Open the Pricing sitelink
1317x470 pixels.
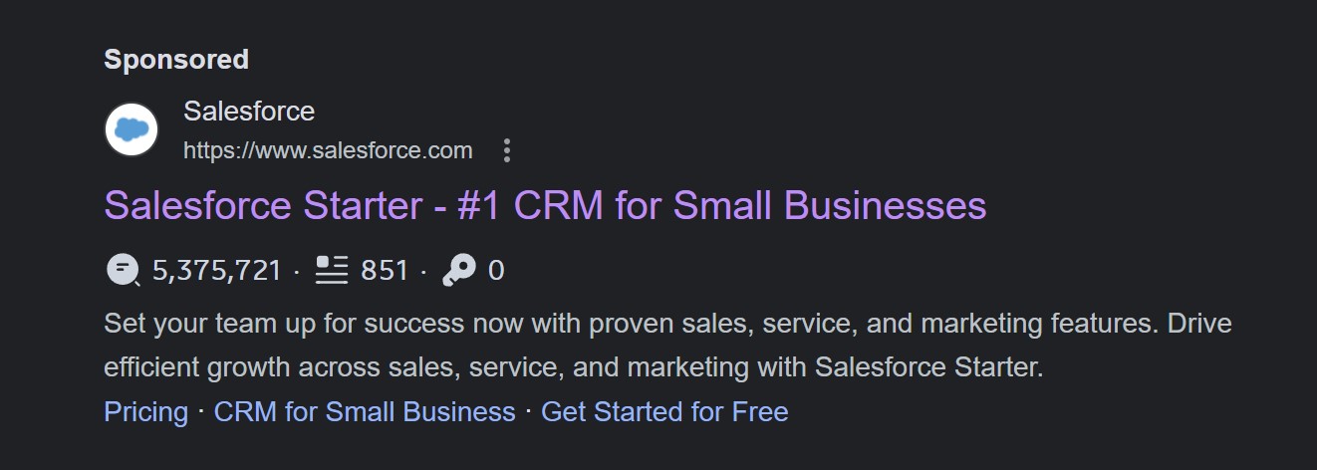pyautogui.click(x=145, y=412)
